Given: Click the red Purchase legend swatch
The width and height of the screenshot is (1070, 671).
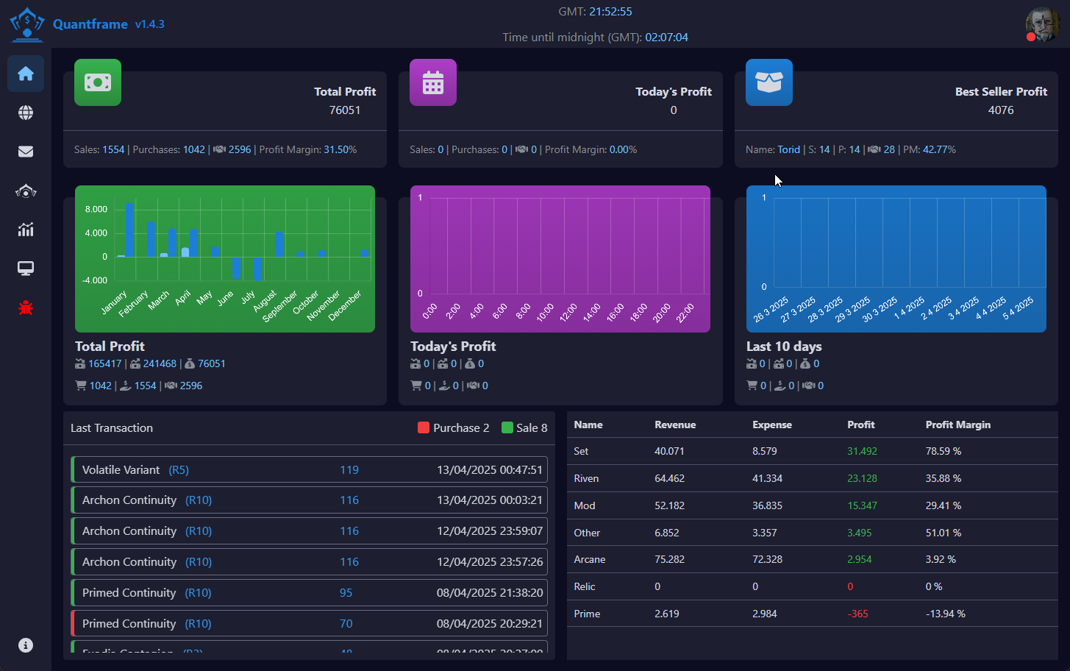Looking at the screenshot, I should coord(424,428).
